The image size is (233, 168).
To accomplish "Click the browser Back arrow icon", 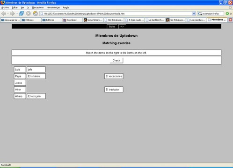I will coord(4,14).
